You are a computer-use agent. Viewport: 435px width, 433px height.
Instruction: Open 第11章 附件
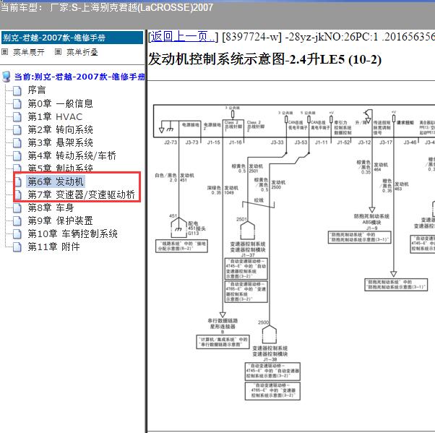click(x=53, y=246)
